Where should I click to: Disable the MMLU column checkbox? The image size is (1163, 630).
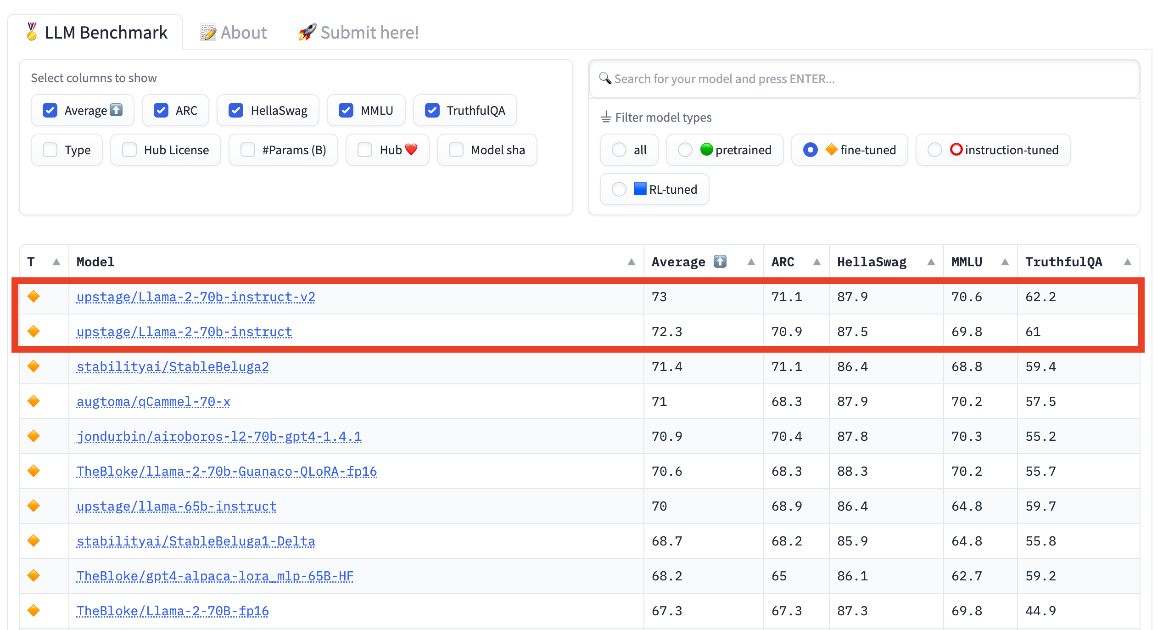(346, 110)
